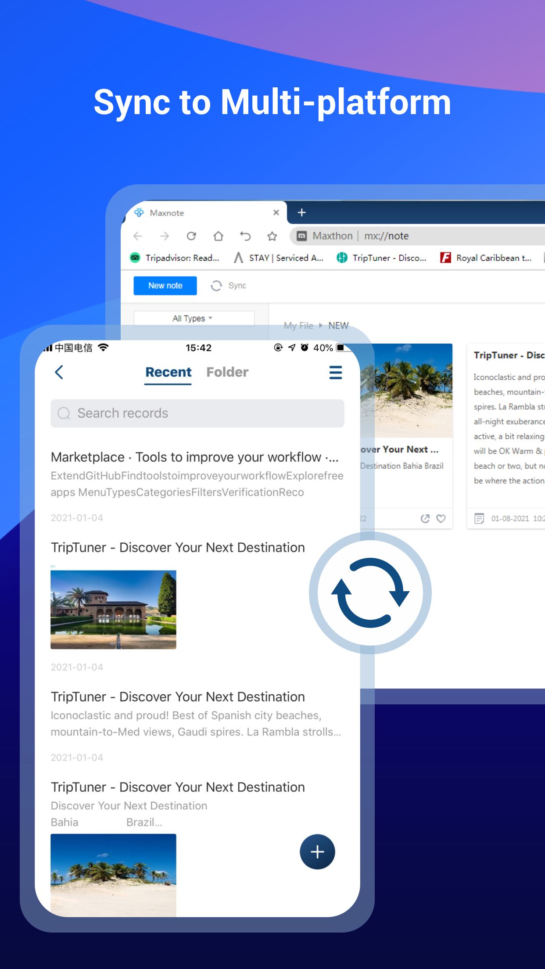The height and width of the screenshot is (969, 545).
Task: Open a new browser tab with plus
Action: [x=301, y=213]
